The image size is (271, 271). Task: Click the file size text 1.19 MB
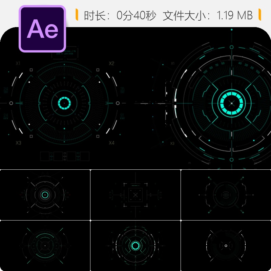click(234, 15)
